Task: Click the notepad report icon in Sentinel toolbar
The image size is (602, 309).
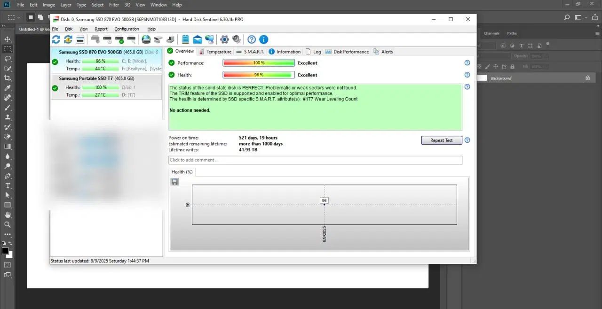Action: (x=185, y=39)
